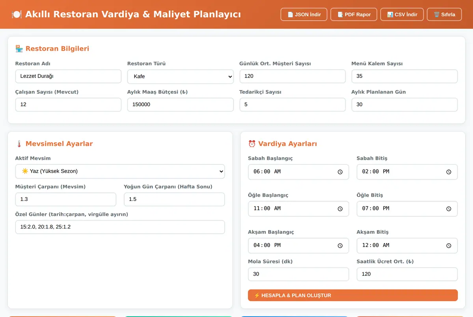Edit the Mola Süresi (dk) field
The height and width of the screenshot is (317, 473).
(x=298, y=274)
